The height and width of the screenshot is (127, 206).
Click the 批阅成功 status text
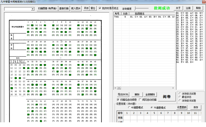[162, 8]
